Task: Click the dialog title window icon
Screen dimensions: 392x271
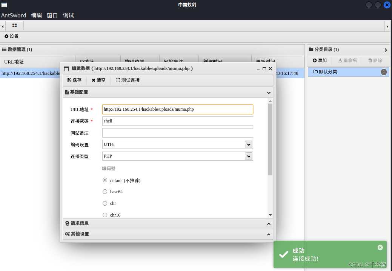Action: tap(66, 69)
